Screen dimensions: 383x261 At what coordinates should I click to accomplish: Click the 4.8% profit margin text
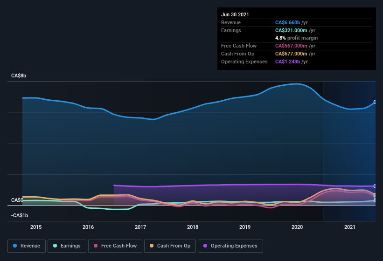pos(296,38)
